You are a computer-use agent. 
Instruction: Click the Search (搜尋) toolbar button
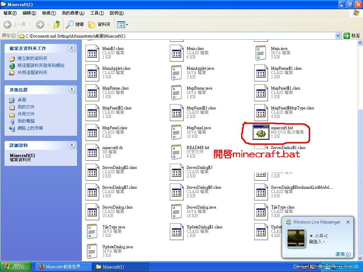point(75,24)
